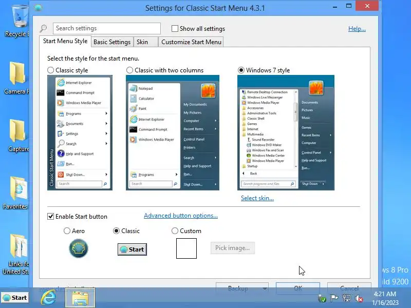Click the Pick image... button
411x308 pixels.
233,248
